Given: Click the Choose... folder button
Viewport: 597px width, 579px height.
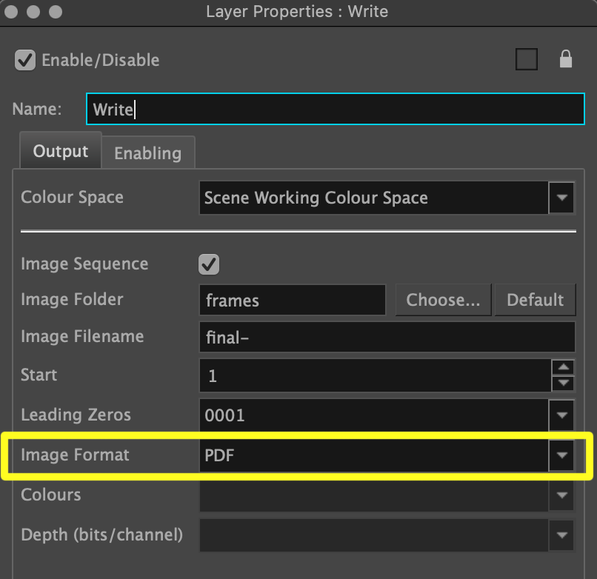Looking at the screenshot, I should click(x=443, y=300).
